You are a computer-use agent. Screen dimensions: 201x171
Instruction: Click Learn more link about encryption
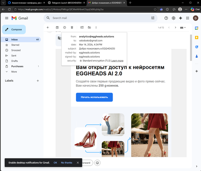coord(117,61)
